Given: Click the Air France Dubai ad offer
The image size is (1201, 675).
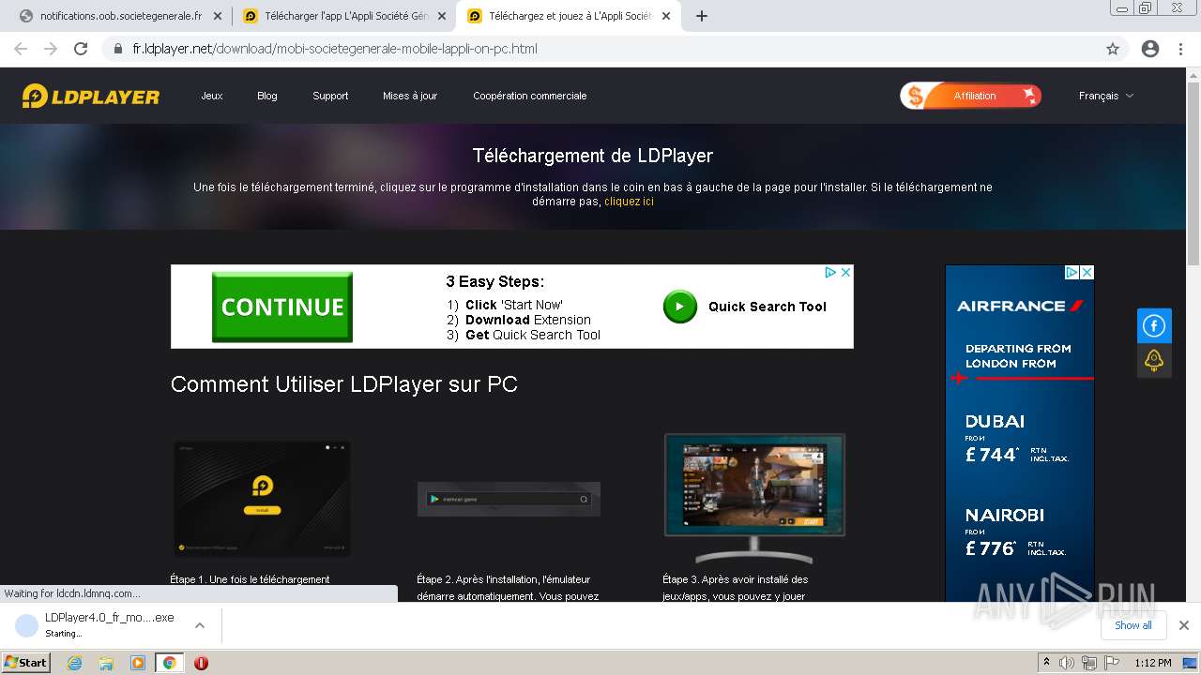Looking at the screenshot, I should 1019,439.
